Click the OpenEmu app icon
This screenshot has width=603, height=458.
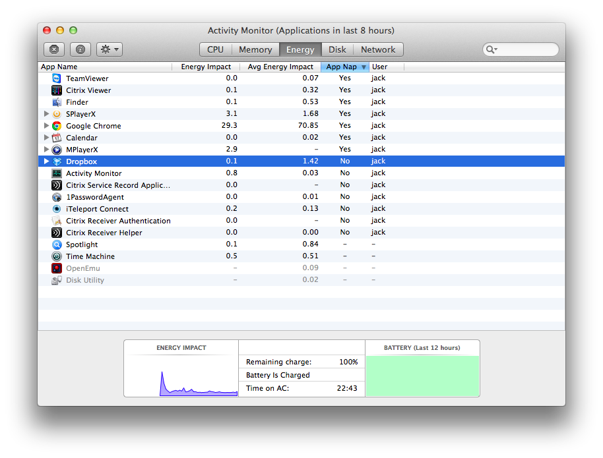57,268
